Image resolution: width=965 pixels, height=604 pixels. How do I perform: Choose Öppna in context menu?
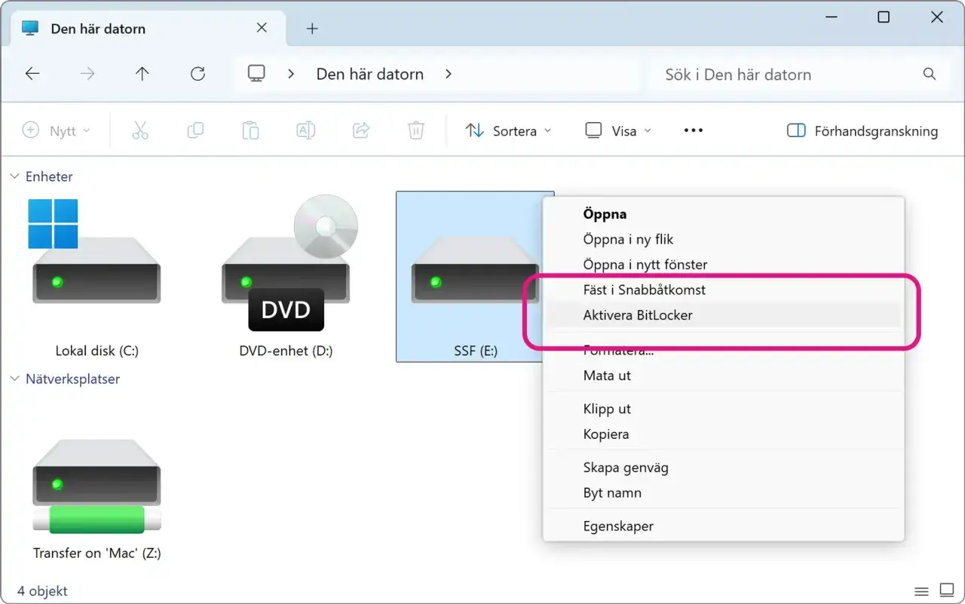click(x=724, y=214)
